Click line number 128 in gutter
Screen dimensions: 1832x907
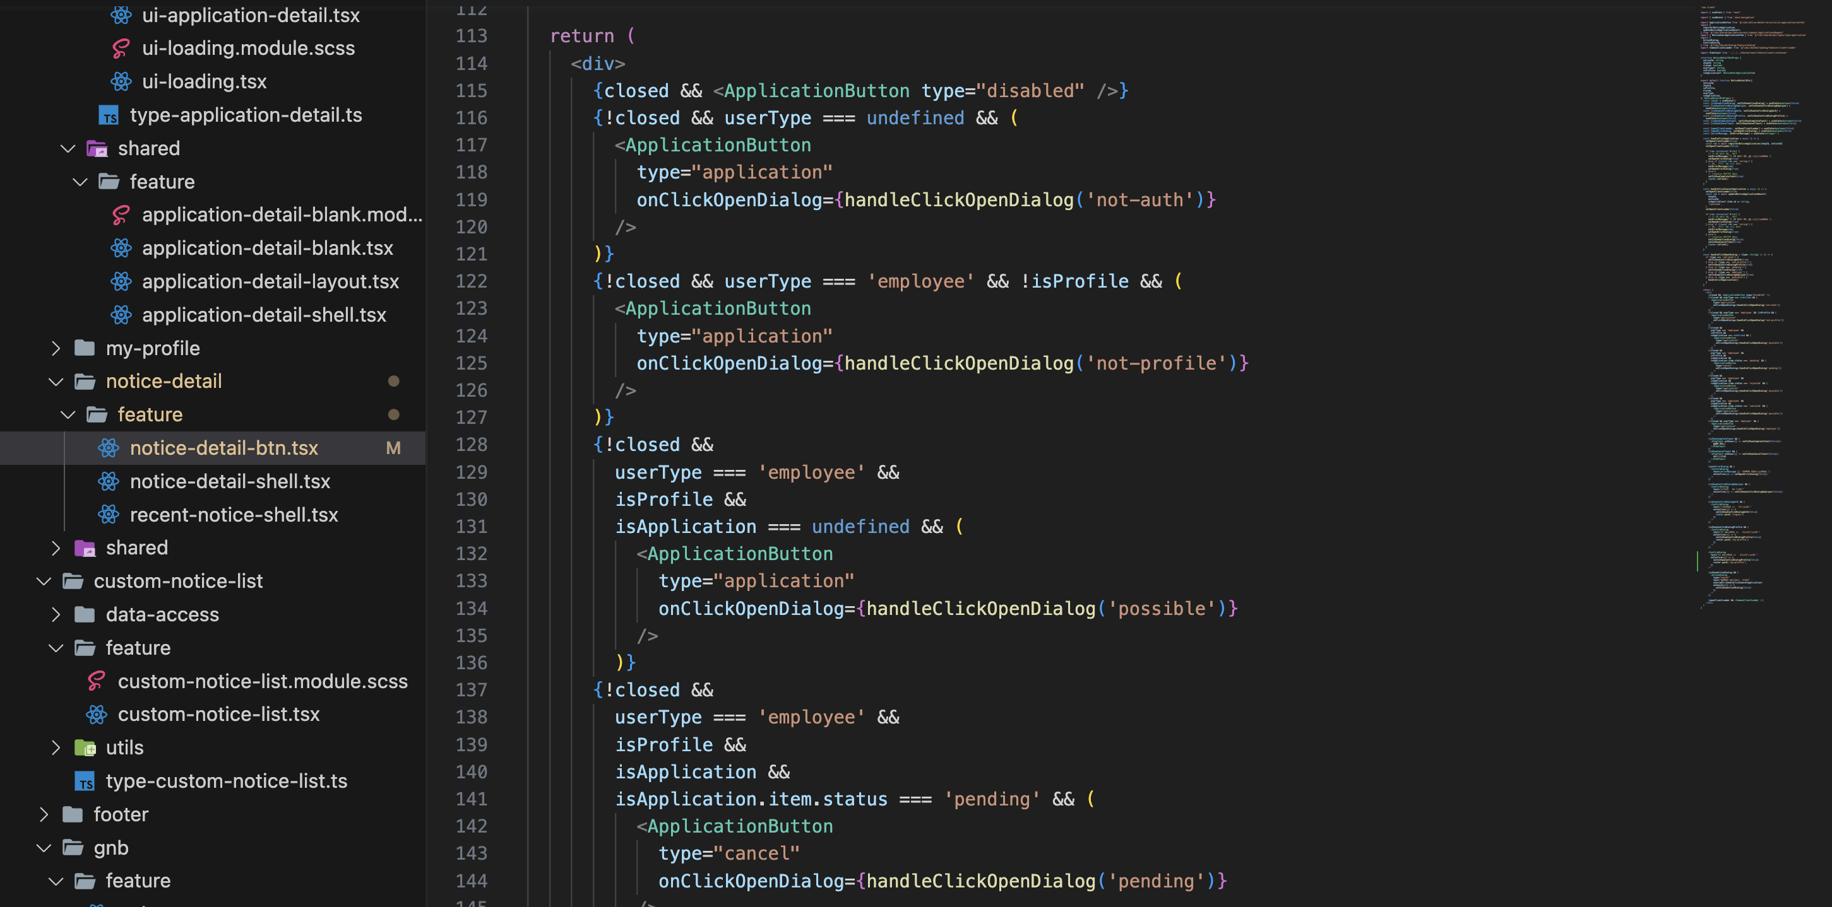[471, 445]
